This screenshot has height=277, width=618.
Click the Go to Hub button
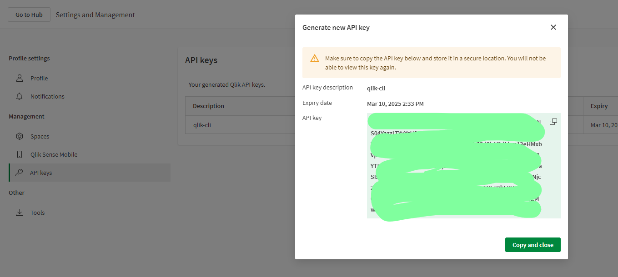tap(29, 15)
